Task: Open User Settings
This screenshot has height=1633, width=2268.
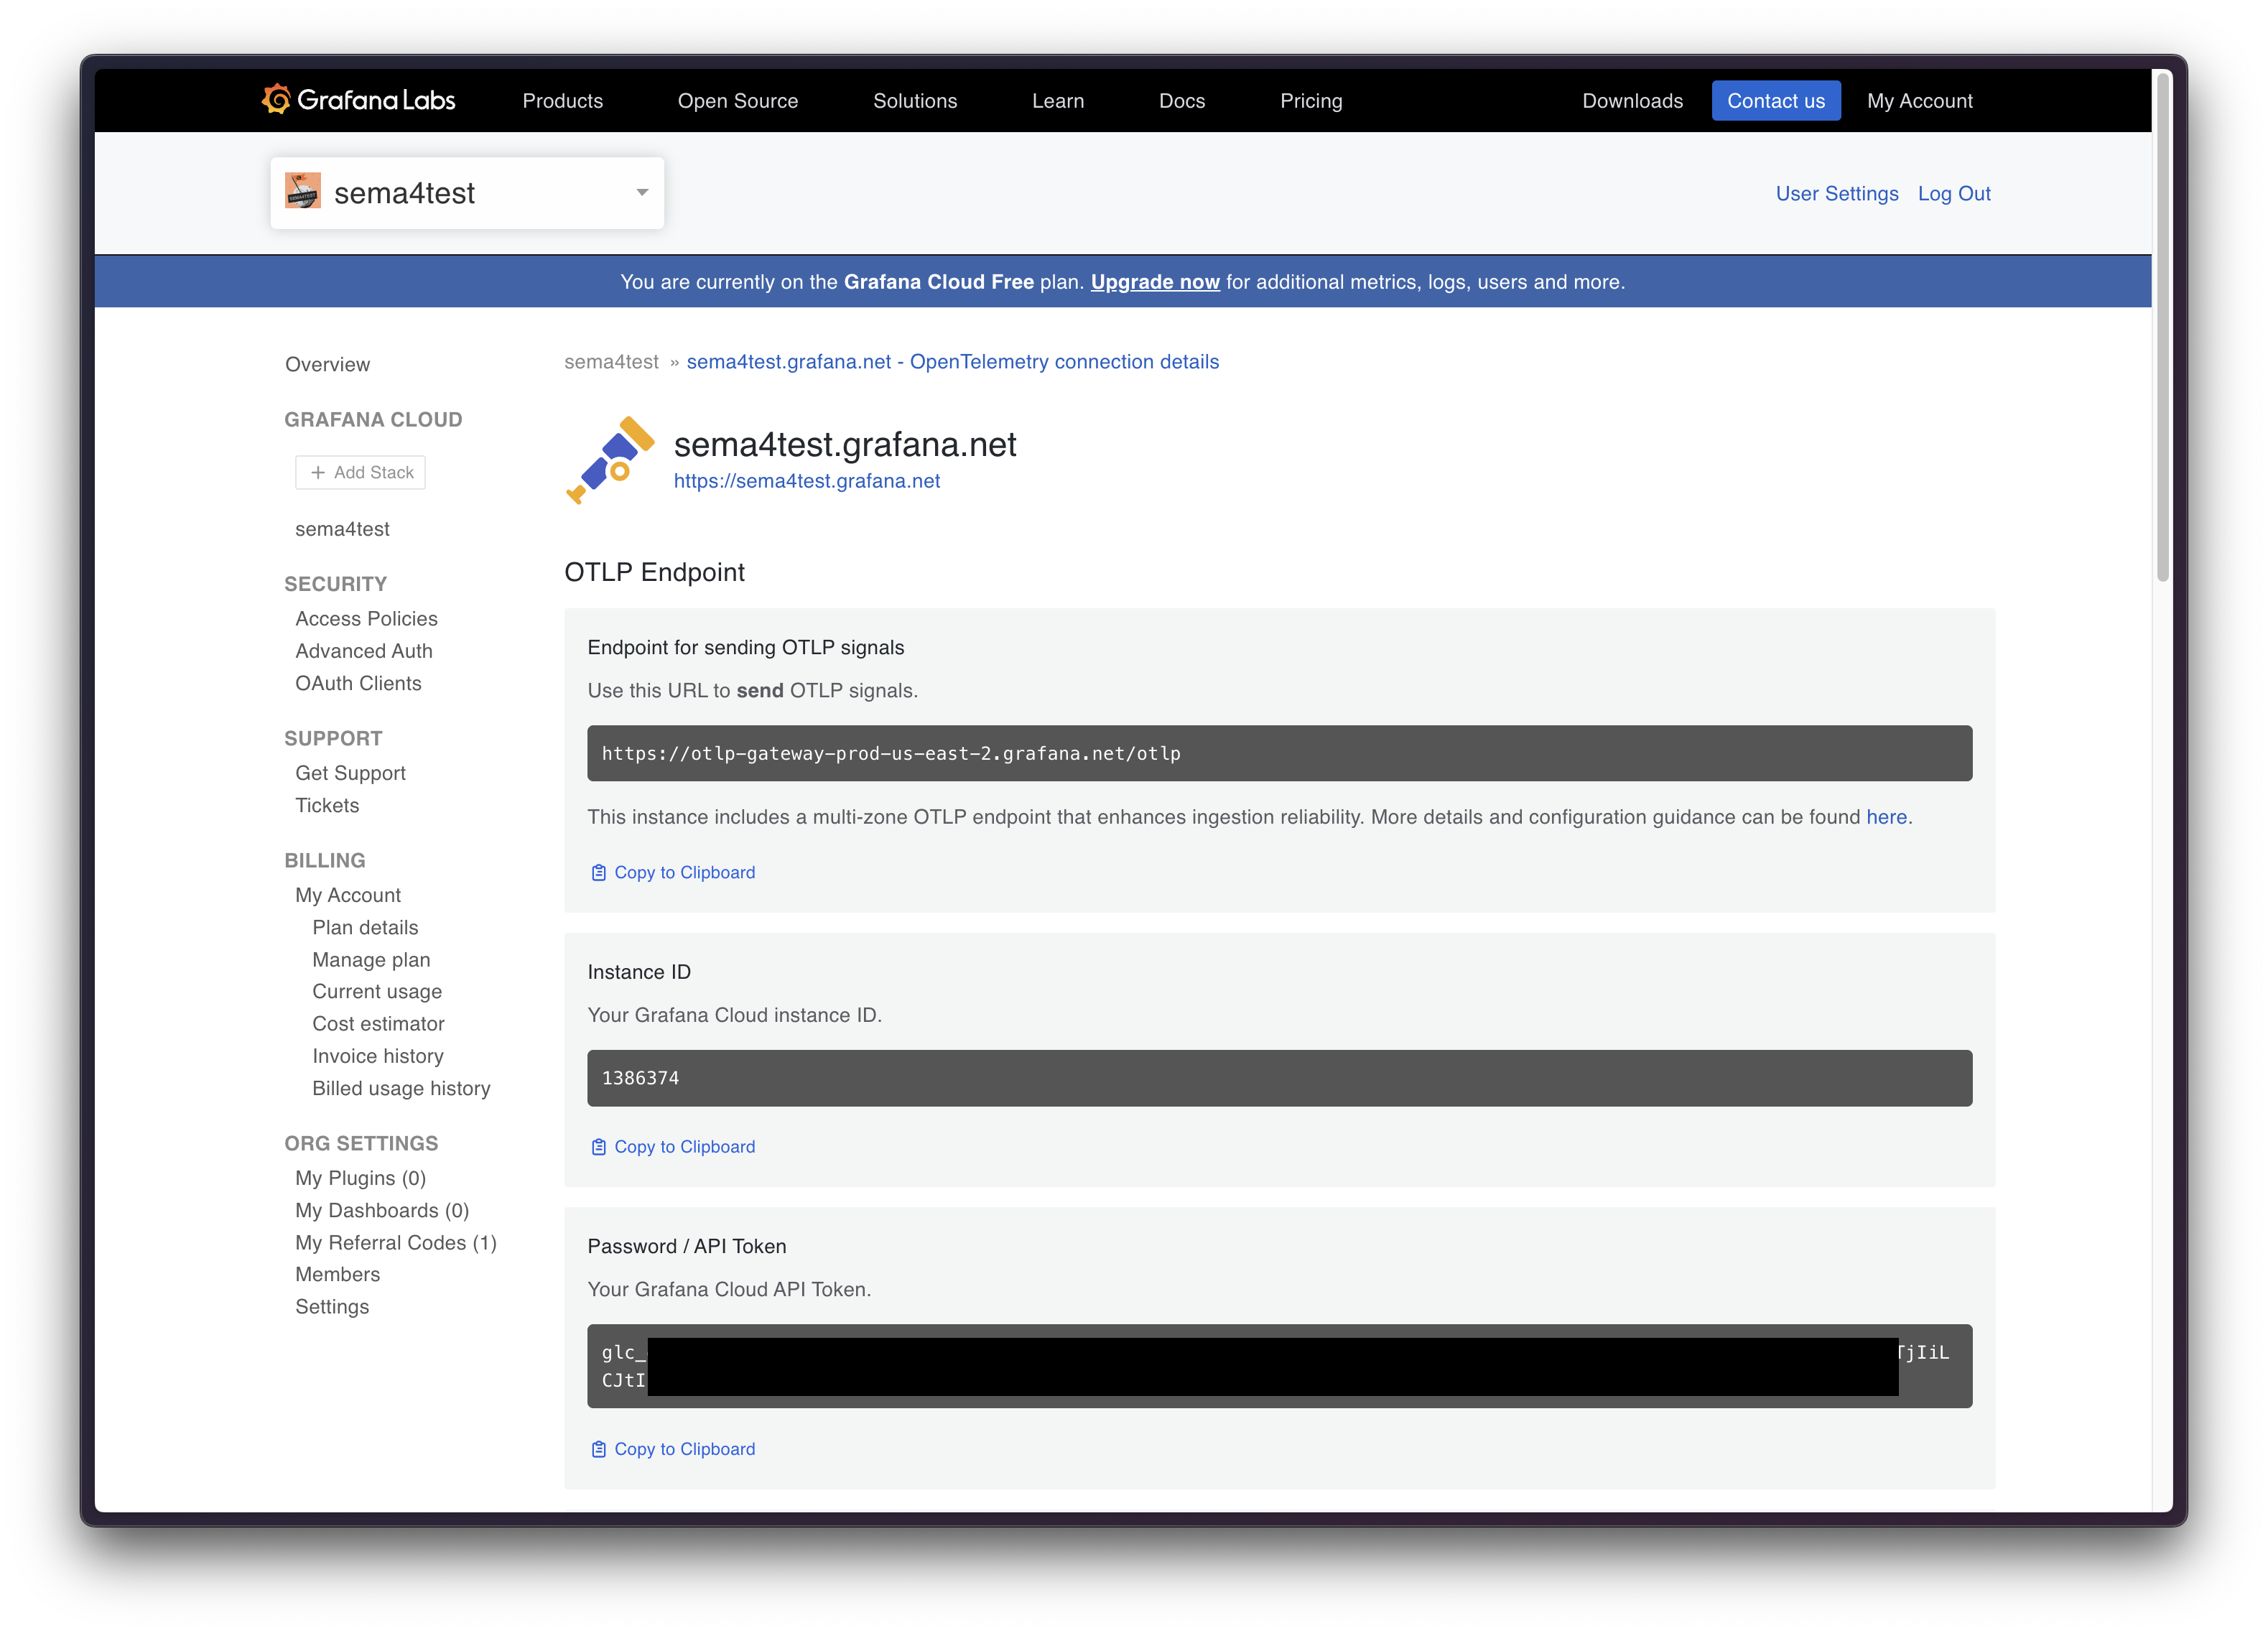Action: (x=1837, y=193)
